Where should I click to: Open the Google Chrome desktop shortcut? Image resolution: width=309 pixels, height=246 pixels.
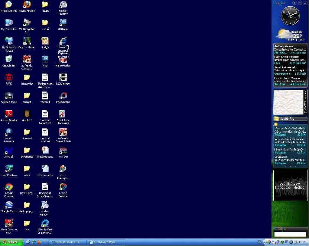[9, 187]
